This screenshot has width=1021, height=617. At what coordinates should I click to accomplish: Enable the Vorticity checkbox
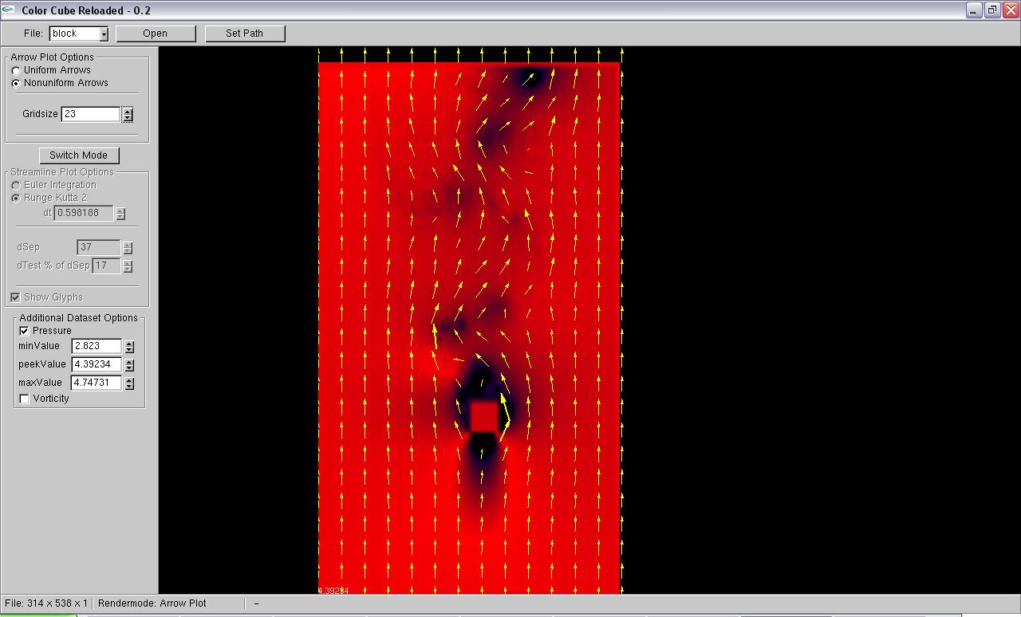click(x=24, y=399)
